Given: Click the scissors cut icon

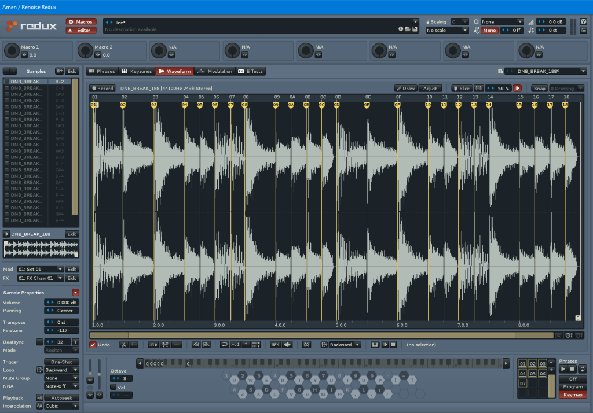Looking at the screenshot, I should pos(123,345).
